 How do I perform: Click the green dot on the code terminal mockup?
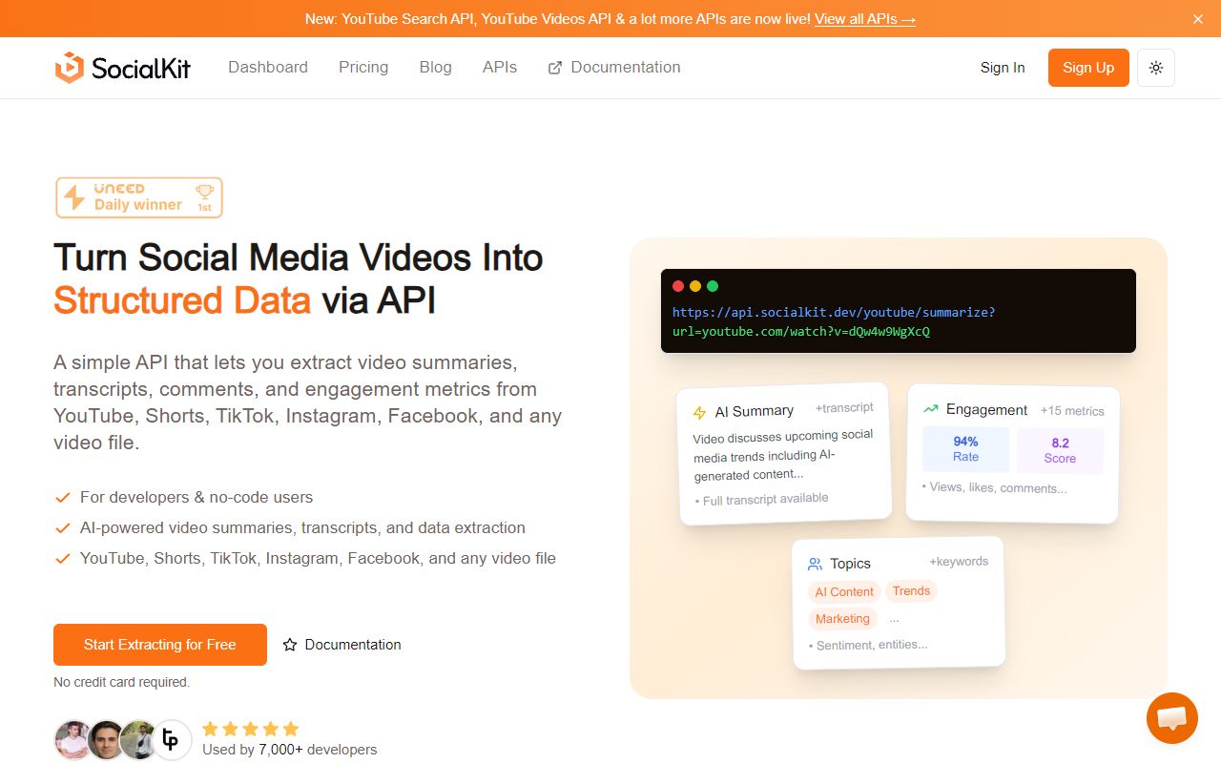click(x=713, y=285)
